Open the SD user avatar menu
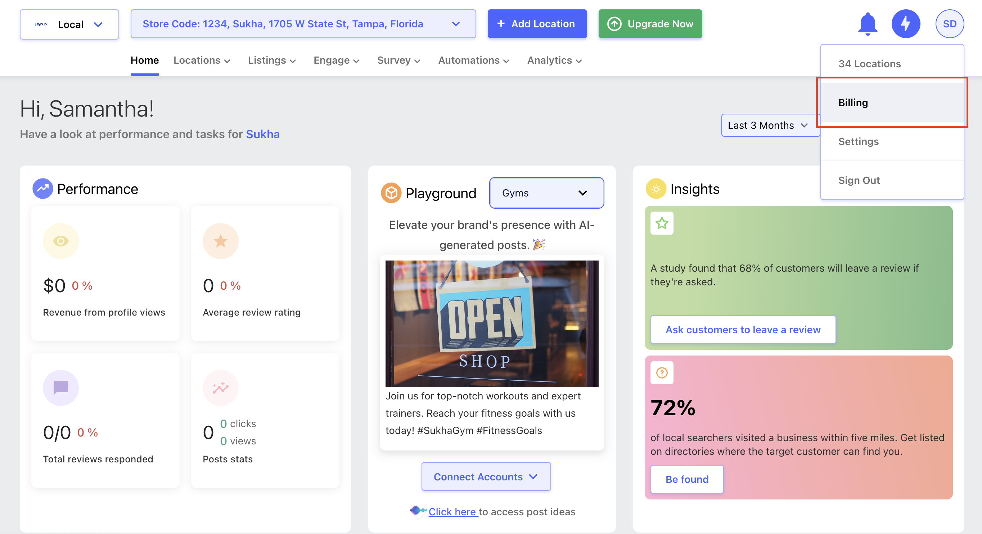982x534 pixels. click(x=949, y=24)
